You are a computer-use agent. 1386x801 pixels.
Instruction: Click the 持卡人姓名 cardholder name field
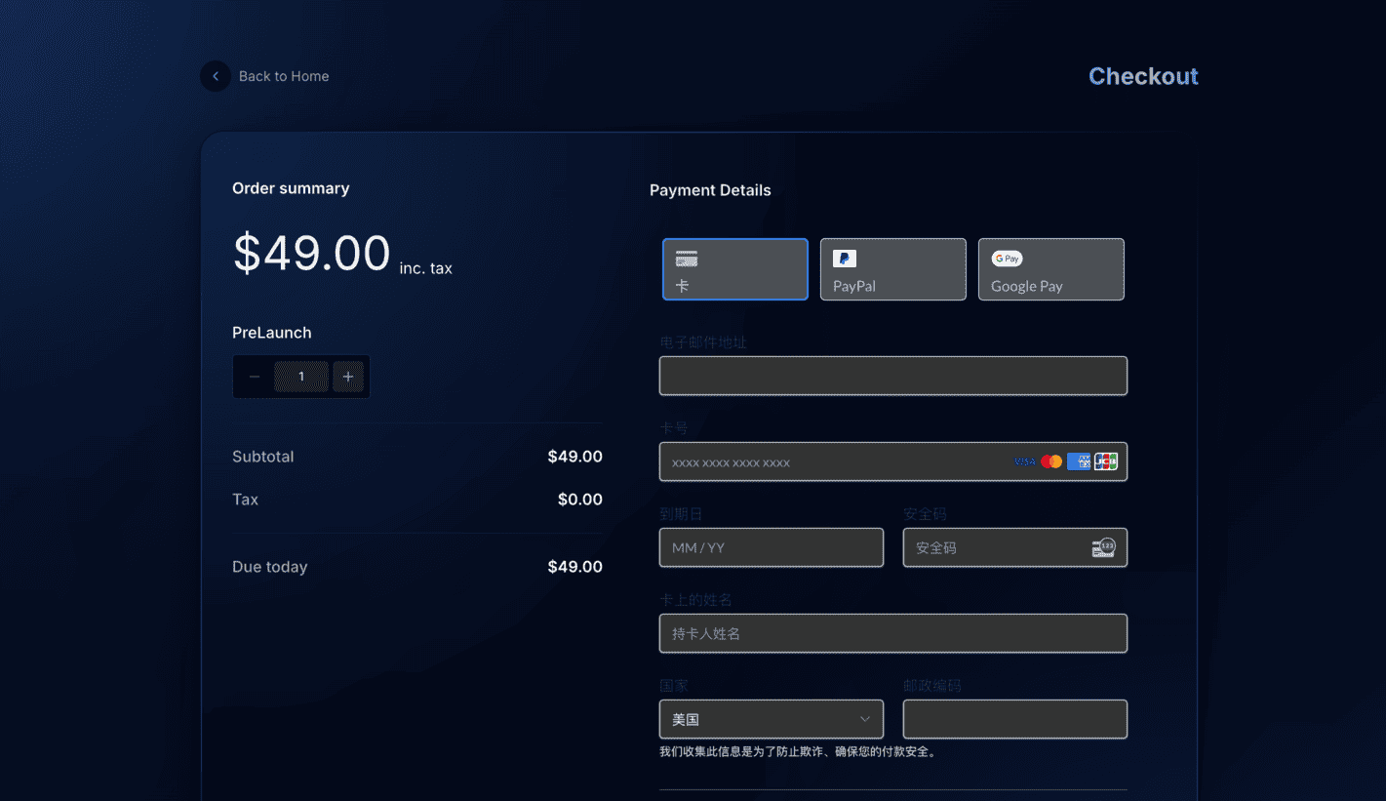point(892,633)
